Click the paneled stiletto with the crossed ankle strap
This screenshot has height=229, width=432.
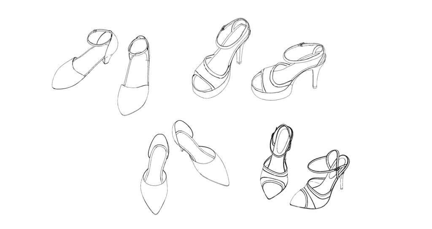[320, 179]
